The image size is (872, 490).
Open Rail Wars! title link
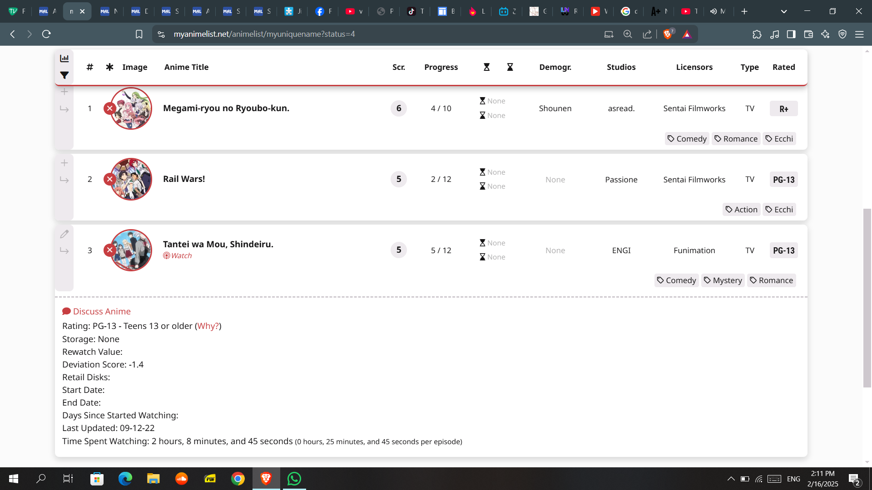(x=184, y=179)
